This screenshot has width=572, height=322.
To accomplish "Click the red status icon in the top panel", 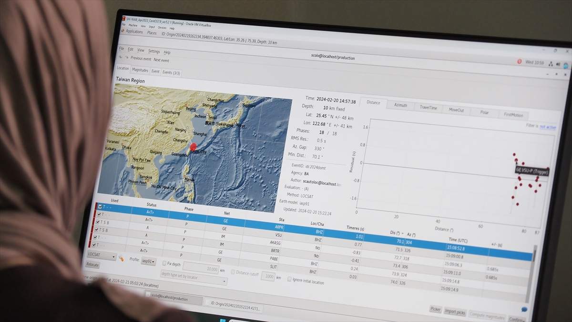I will [x=520, y=61].
